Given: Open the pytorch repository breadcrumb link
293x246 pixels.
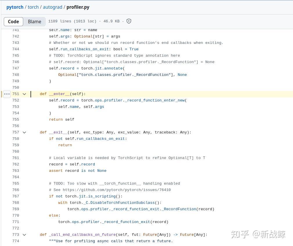Looking at the screenshot, I should (x=15, y=7).
